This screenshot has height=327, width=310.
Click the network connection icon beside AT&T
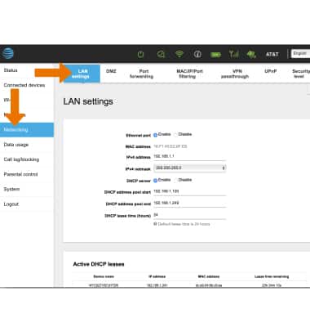251,54
